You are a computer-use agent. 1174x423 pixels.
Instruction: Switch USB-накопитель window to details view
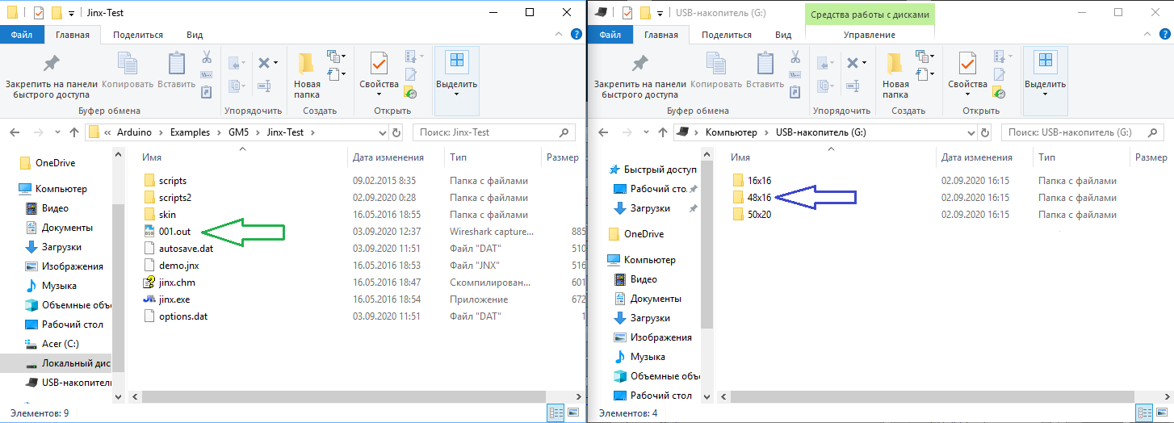pos(1145,413)
